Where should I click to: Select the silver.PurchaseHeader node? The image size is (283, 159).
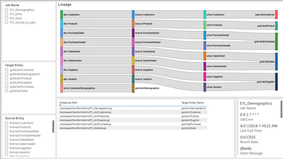coord(205,45)
